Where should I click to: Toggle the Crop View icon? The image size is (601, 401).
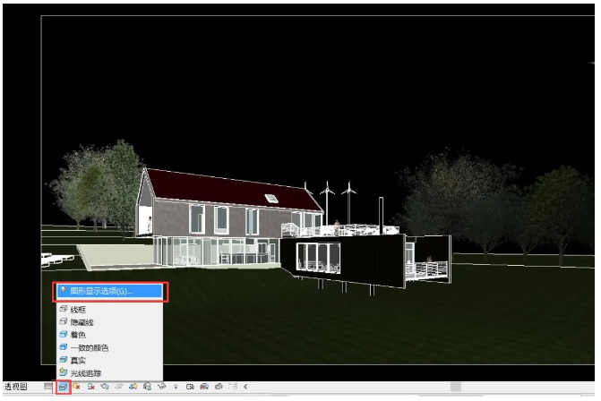119,387
